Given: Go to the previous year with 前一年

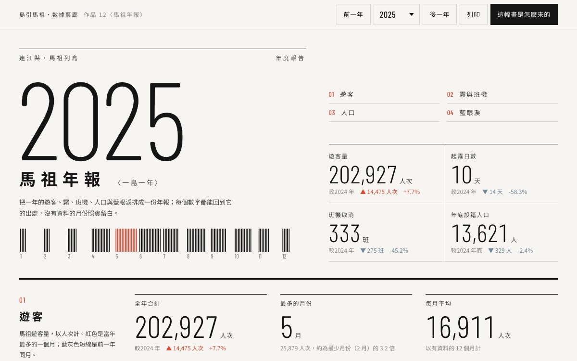Looking at the screenshot, I should [353, 14].
